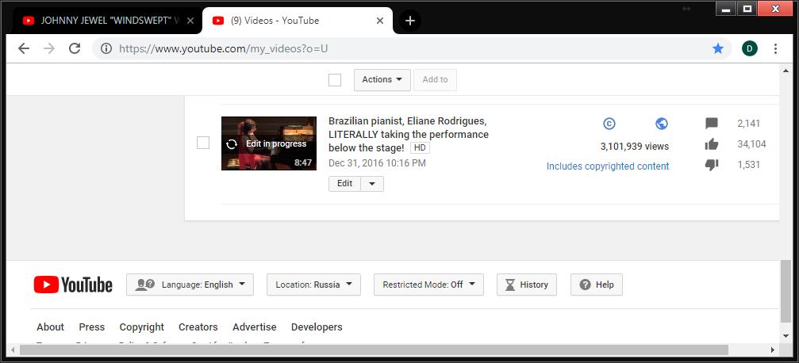Click the thumbs down dislikes icon
799x363 pixels.
tap(712, 165)
